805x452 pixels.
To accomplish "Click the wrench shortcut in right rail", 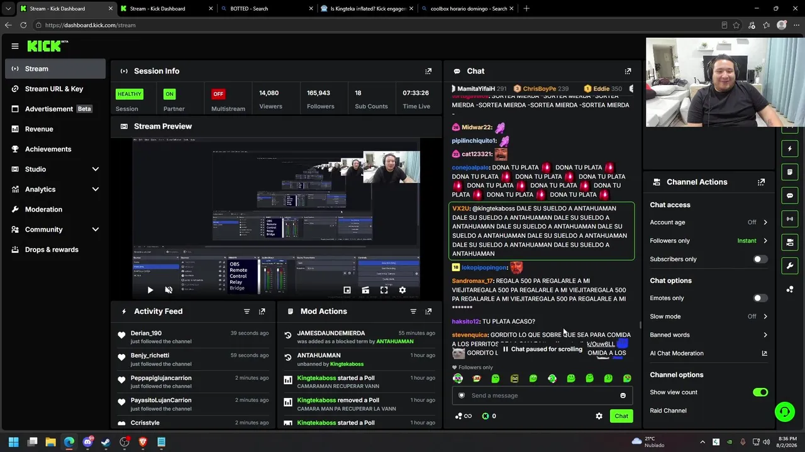I will tap(790, 266).
